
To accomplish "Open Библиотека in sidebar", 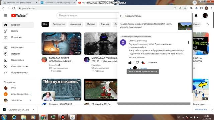I will [x=18, y=47].
